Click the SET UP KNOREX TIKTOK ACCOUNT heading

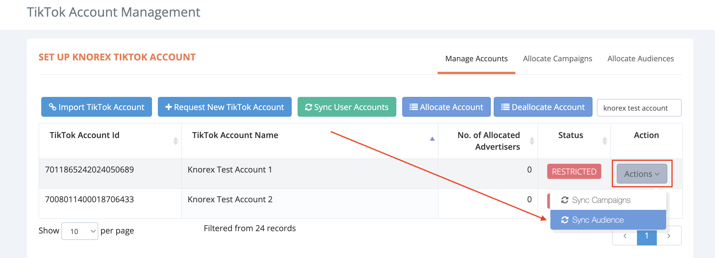coord(117,57)
